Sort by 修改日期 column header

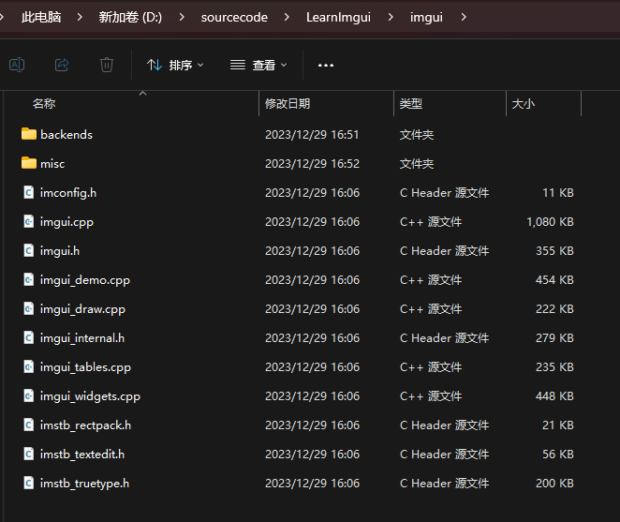[x=288, y=104]
